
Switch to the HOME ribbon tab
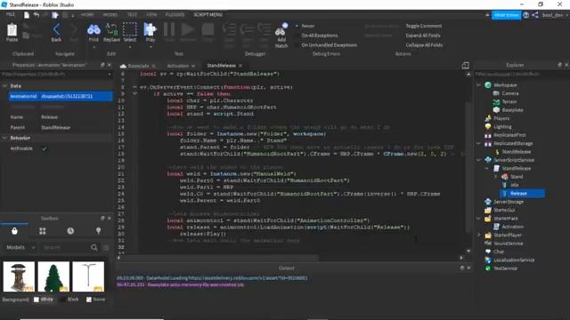click(87, 15)
